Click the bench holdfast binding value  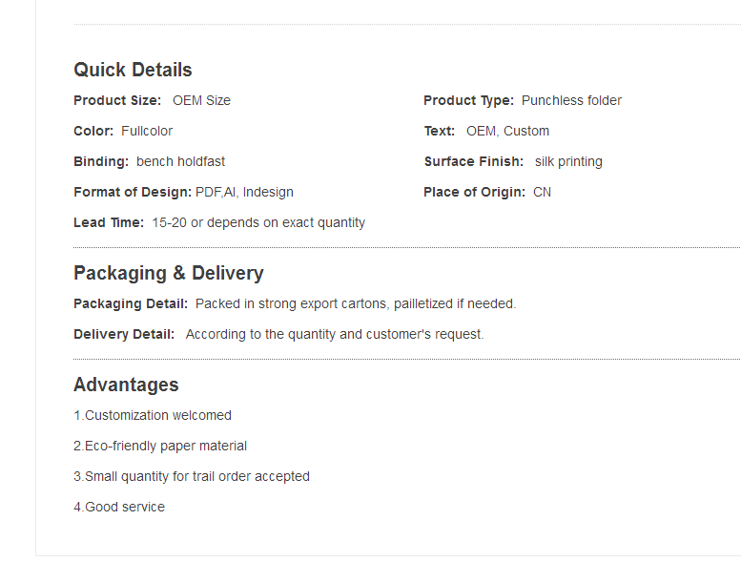tap(180, 161)
